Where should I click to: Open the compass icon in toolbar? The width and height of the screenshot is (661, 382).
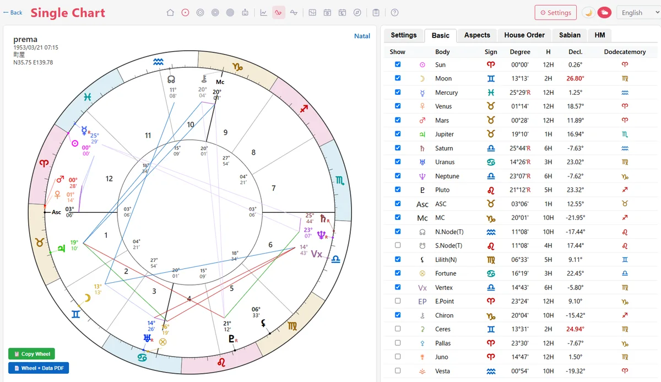[x=357, y=13]
